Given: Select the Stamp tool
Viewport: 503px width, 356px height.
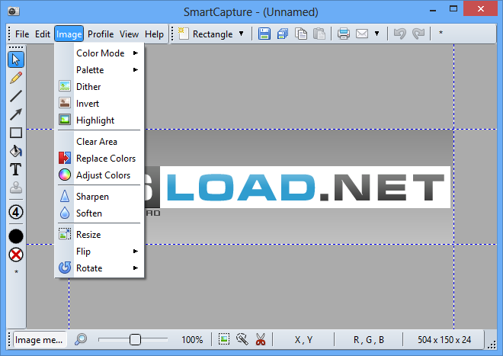Looking at the screenshot, I should (16, 188).
